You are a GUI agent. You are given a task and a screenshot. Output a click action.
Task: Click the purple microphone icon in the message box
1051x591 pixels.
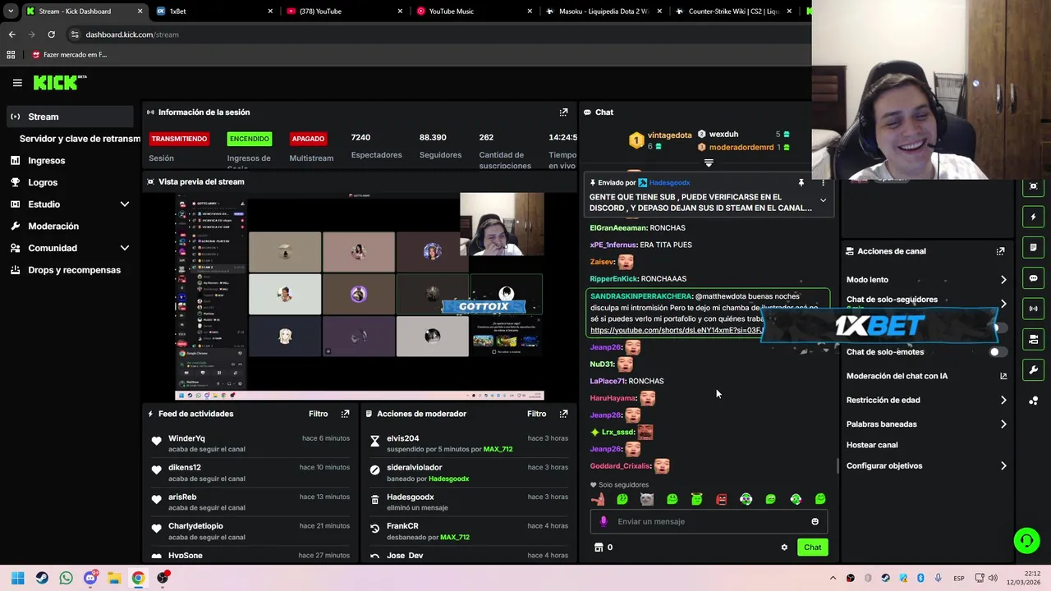click(x=604, y=521)
